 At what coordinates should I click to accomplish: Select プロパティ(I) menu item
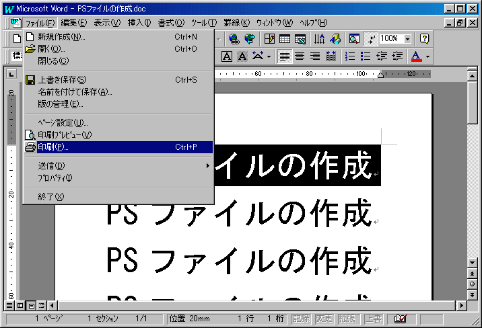(118, 178)
